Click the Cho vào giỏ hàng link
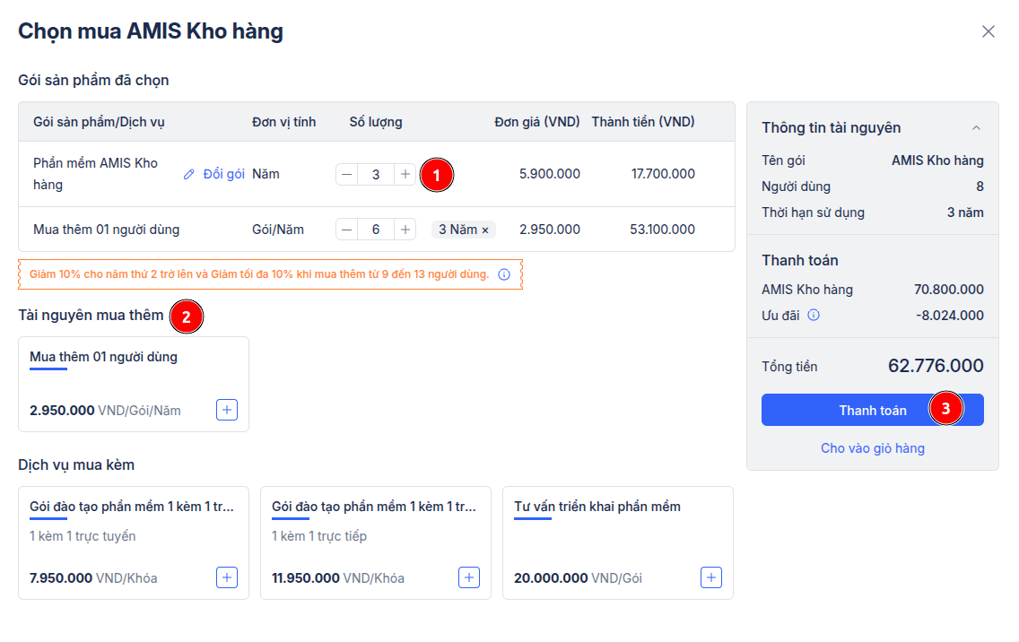 click(872, 448)
